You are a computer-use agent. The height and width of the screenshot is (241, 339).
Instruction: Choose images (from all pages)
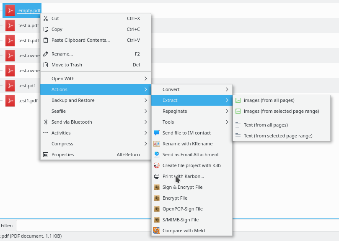coord(282,100)
